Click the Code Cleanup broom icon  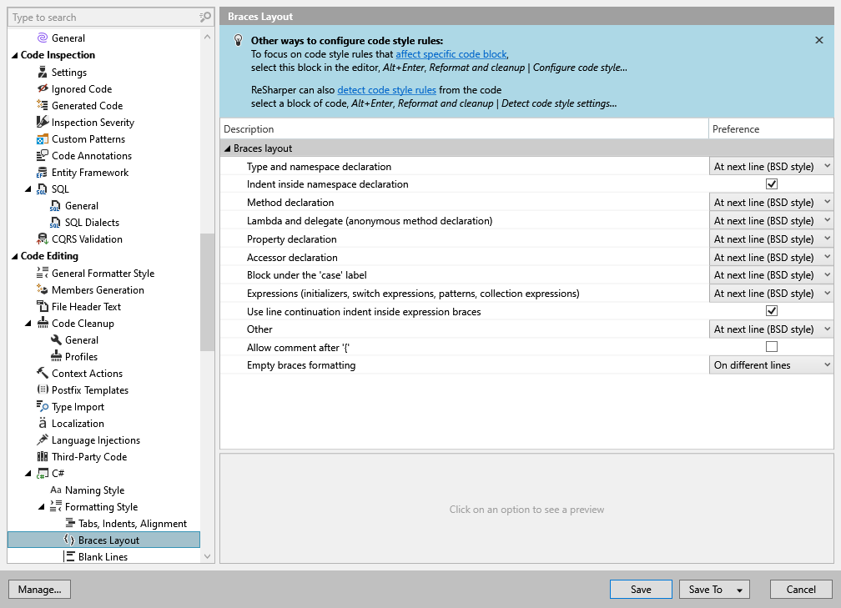[43, 324]
